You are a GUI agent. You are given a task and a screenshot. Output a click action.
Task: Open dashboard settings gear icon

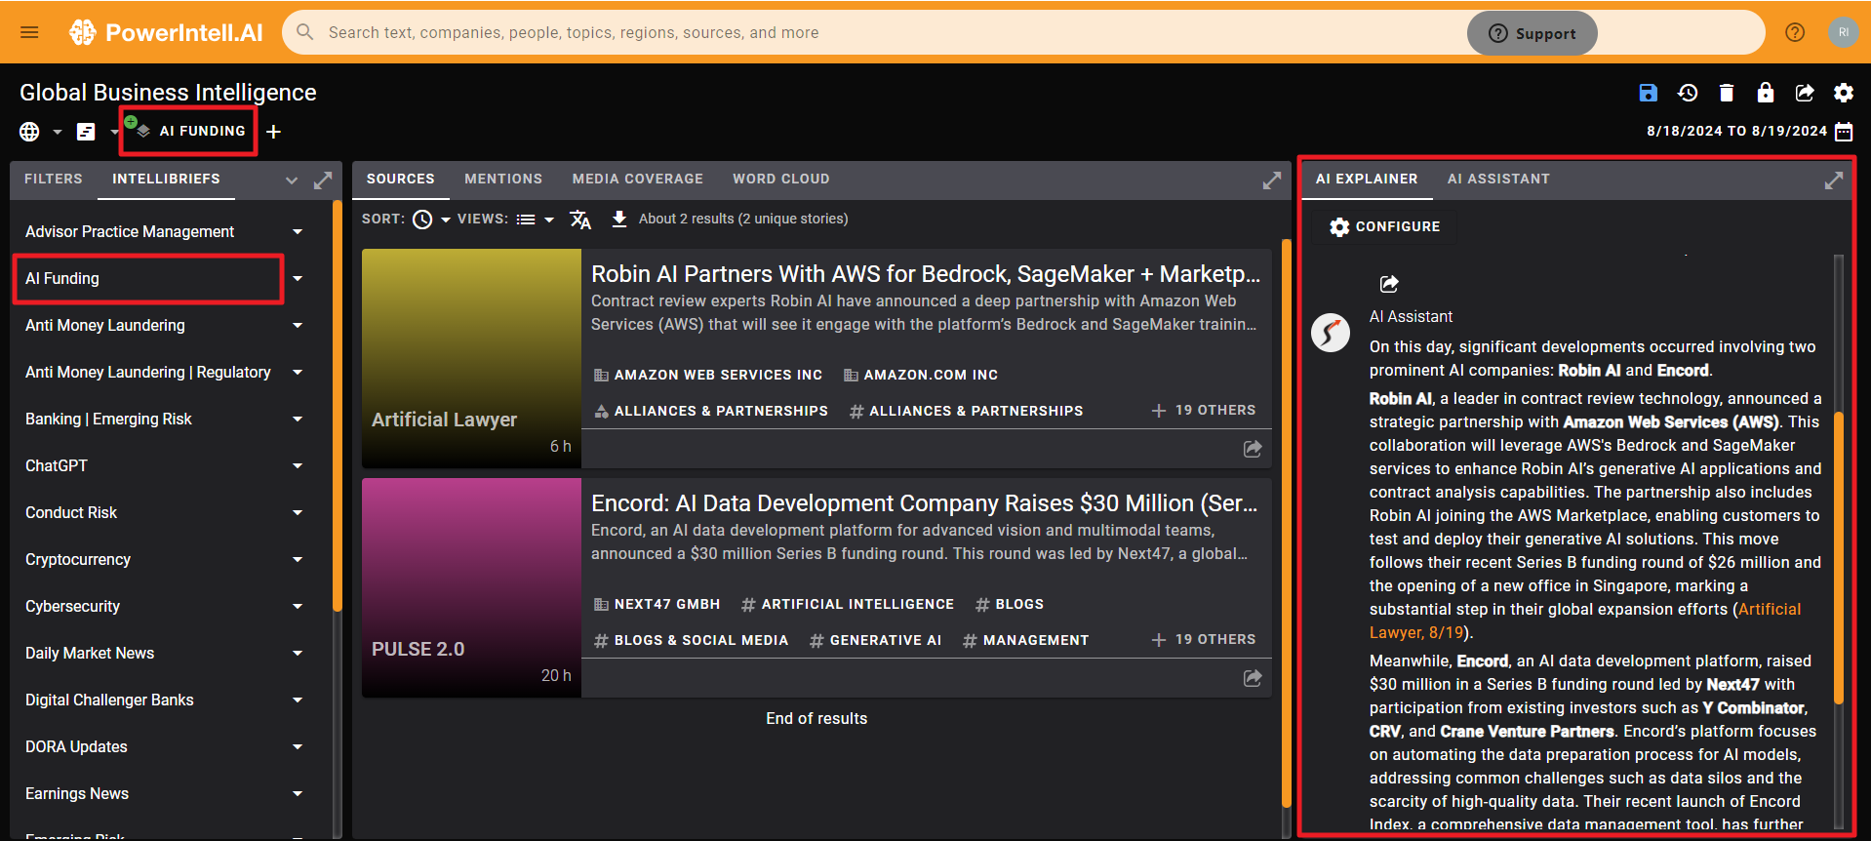1844,93
